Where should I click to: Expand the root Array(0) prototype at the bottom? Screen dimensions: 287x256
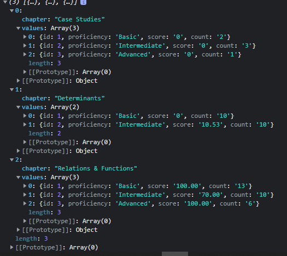[11, 247]
